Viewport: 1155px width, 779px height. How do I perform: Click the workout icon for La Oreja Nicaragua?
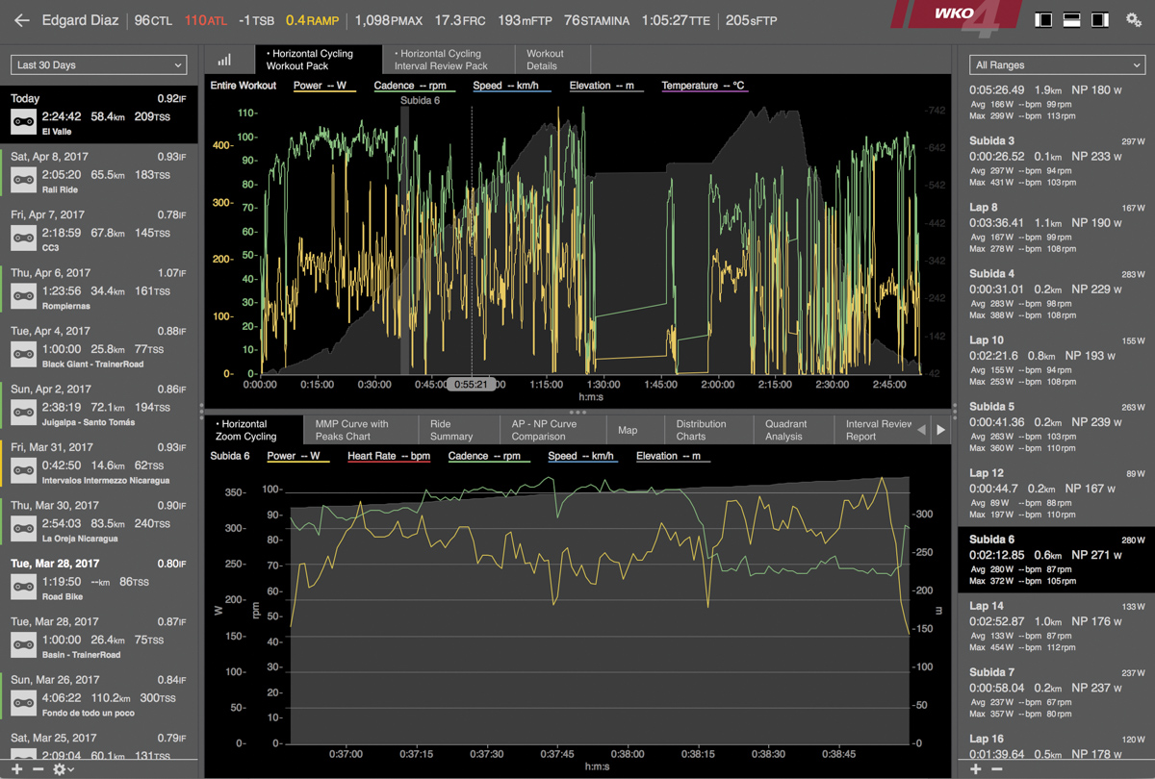(23, 528)
